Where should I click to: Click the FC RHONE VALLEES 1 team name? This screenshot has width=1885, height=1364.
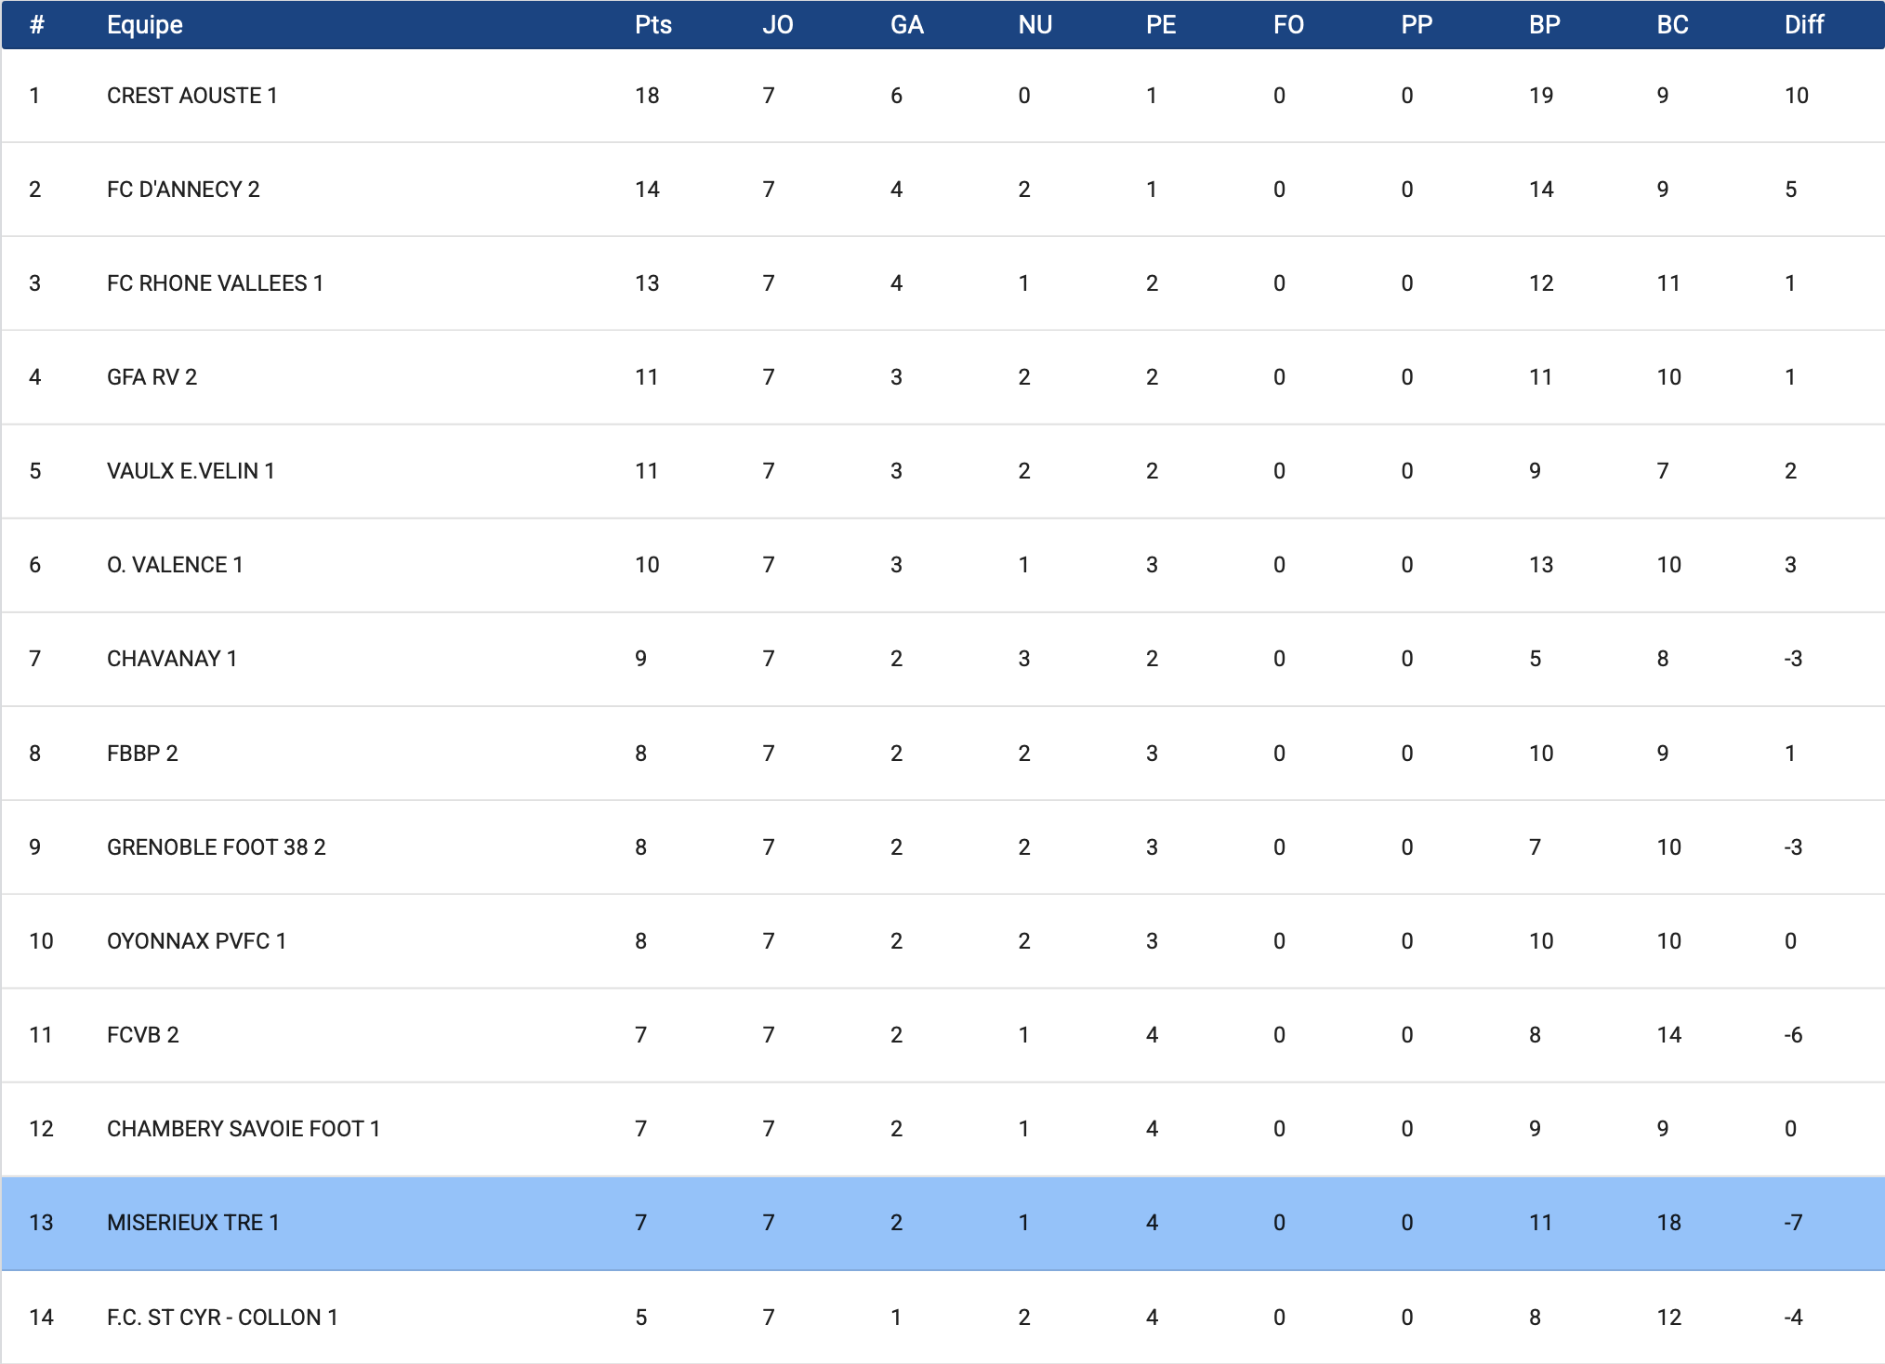215,283
